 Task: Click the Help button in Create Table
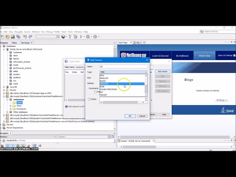tap(164, 115)
